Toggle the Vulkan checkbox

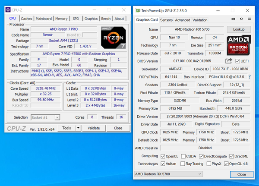[x=163, y=164]
